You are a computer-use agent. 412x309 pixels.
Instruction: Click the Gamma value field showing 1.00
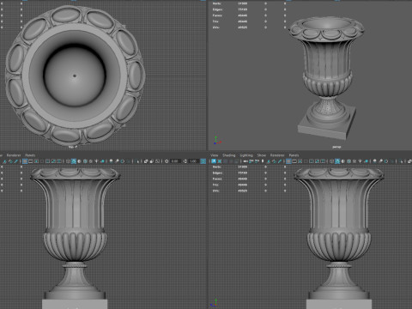(194, 161)
